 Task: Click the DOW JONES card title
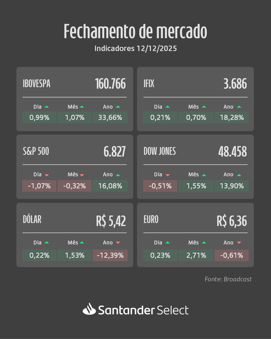tap(160, 151)
